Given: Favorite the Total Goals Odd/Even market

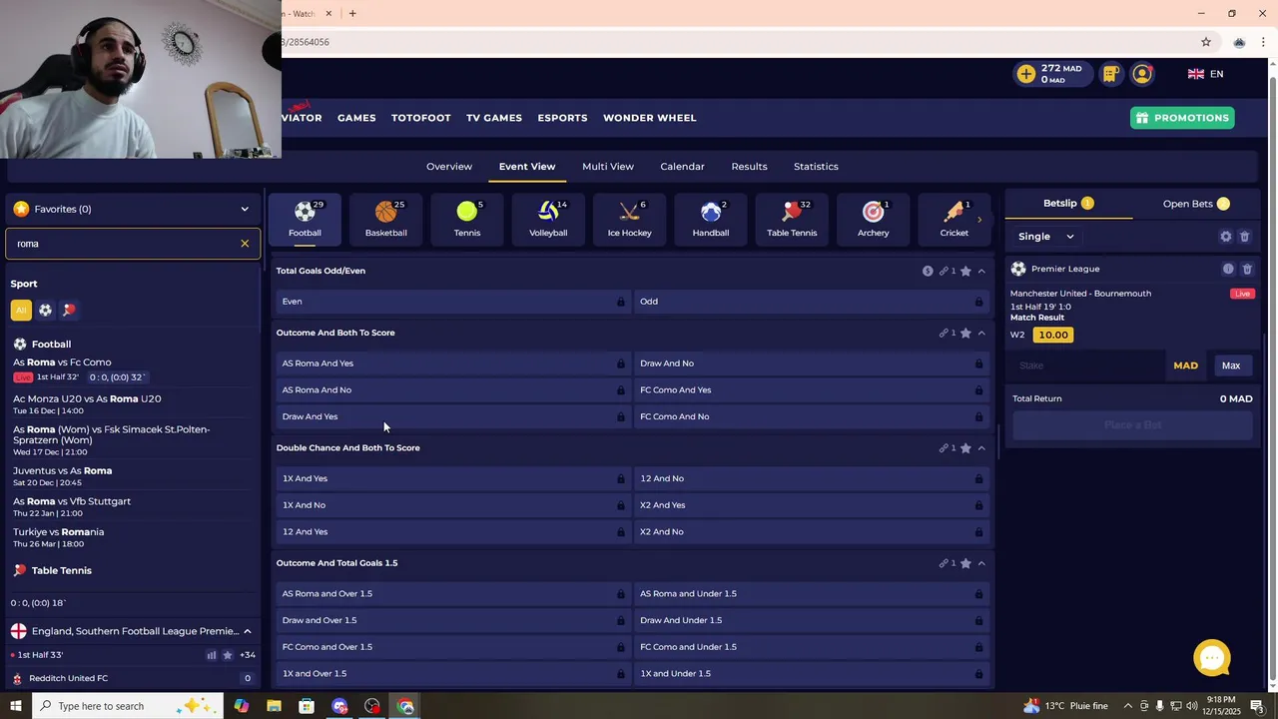Looking at the screenshot, I should [x=965, y=271].
